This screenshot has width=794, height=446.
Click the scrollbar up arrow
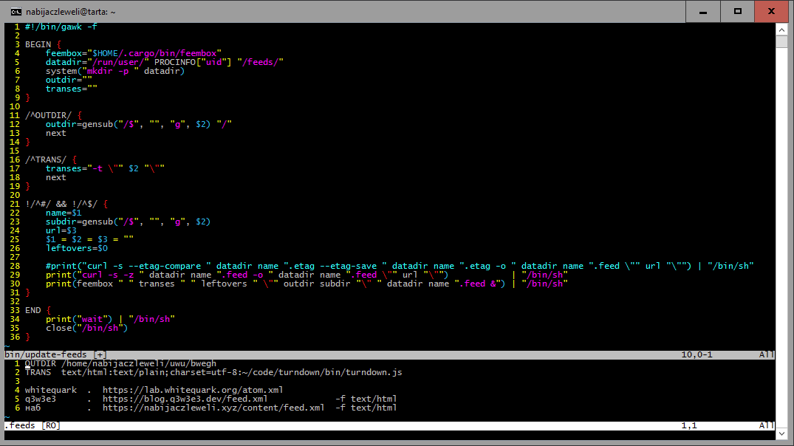click(x=781, y=29)
